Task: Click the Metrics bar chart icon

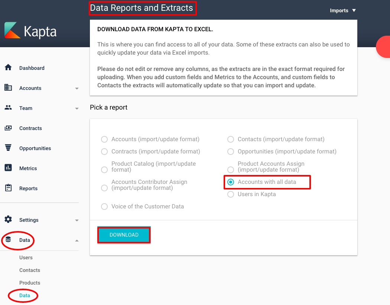Action: pos(8,168)
